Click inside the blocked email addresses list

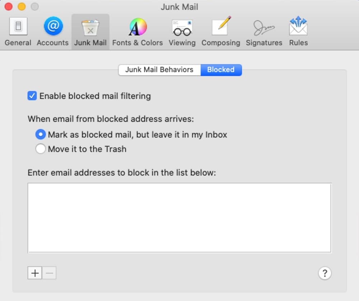pos(179,218)
